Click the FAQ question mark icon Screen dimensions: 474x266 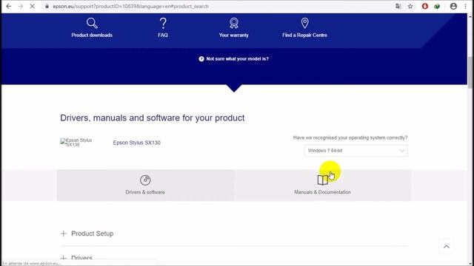point(163,23)
